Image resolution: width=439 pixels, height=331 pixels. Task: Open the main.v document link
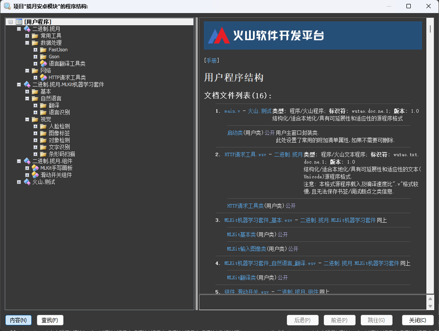click(x=232, y=111)
